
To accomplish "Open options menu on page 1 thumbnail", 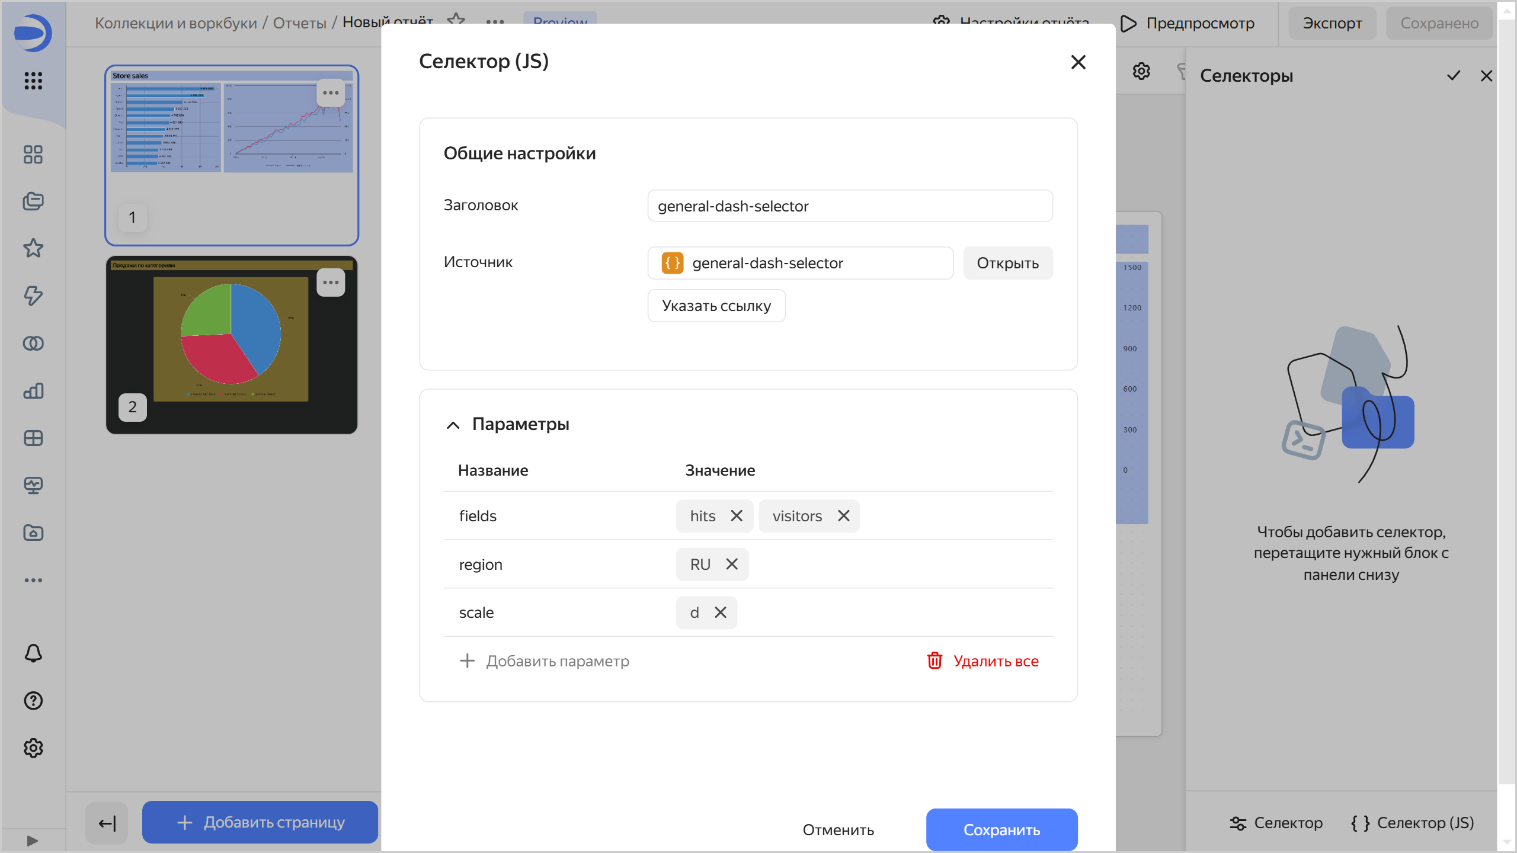I will click(x=331, y=93).
